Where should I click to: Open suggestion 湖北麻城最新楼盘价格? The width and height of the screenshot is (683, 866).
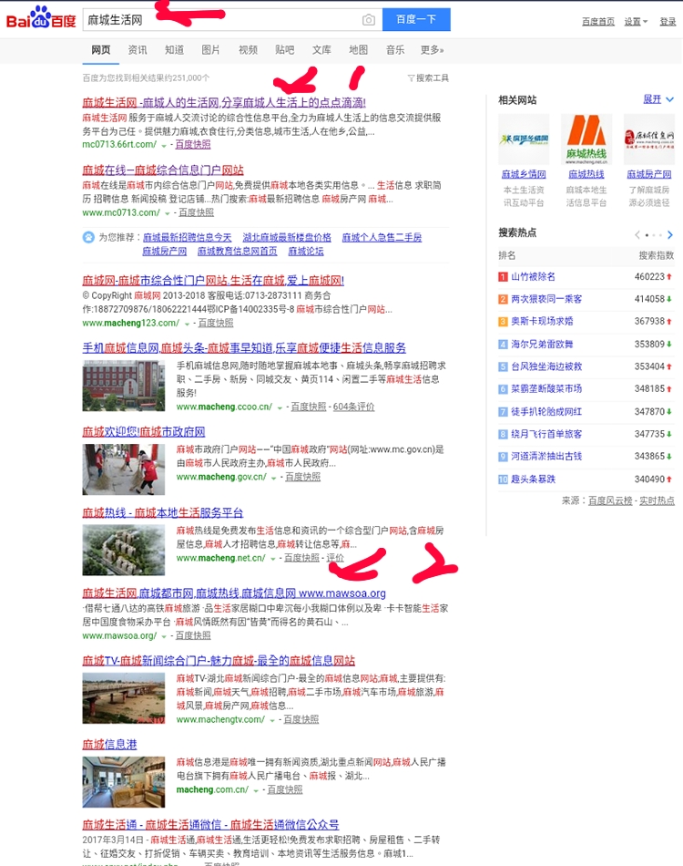(x=287, y=238)
